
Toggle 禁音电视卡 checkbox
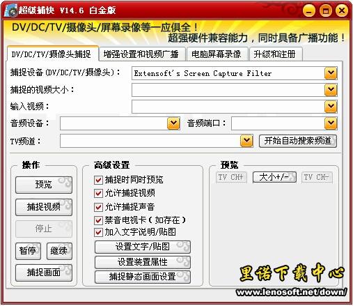pyautogui.click(x=98, y=220)
